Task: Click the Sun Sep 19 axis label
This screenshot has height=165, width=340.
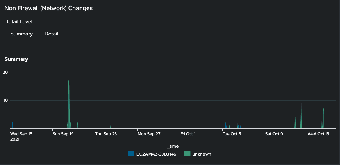Action: [x=63, y=134]
